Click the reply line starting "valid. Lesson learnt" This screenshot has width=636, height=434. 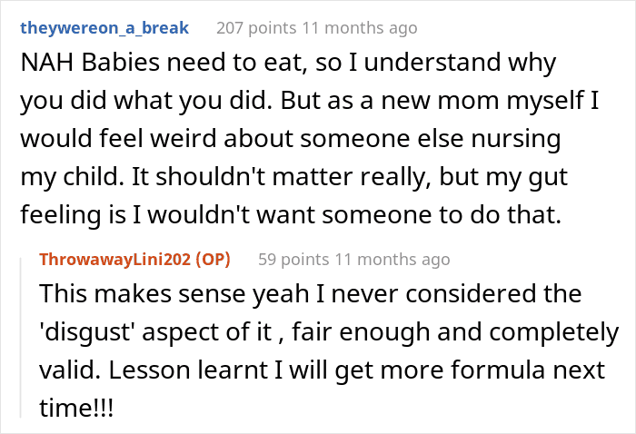pos(309,371)
